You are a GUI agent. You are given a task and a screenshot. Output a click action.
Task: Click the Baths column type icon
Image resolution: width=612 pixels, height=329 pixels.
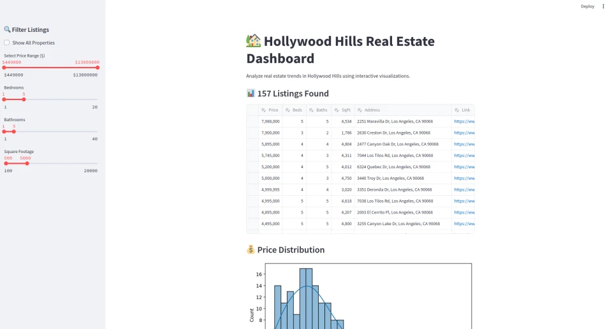[x=312, y=110]
